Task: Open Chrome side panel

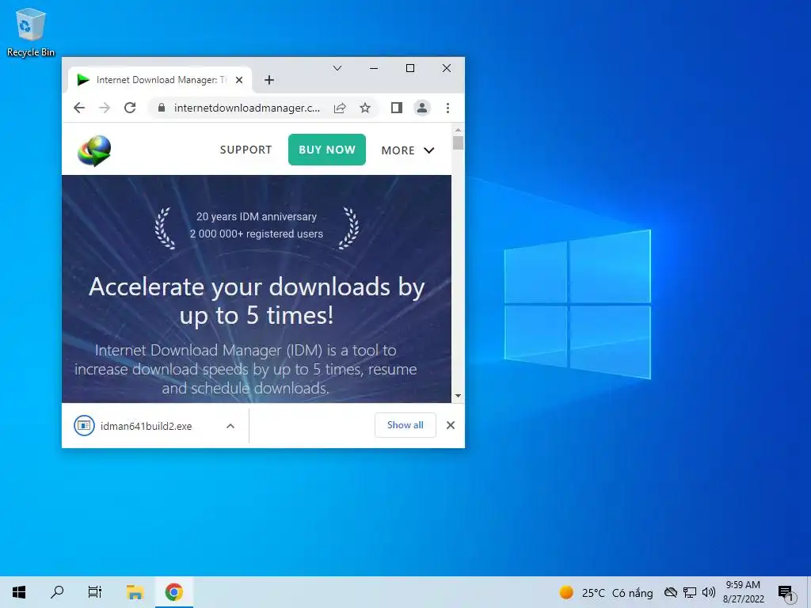Action: pos(397,108)
